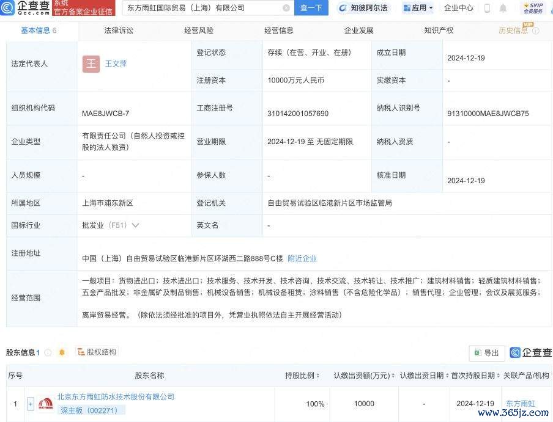Select organization code MAE8JWCB-7
The height and width of the screenshot is (422, 553).
(105, 114)
